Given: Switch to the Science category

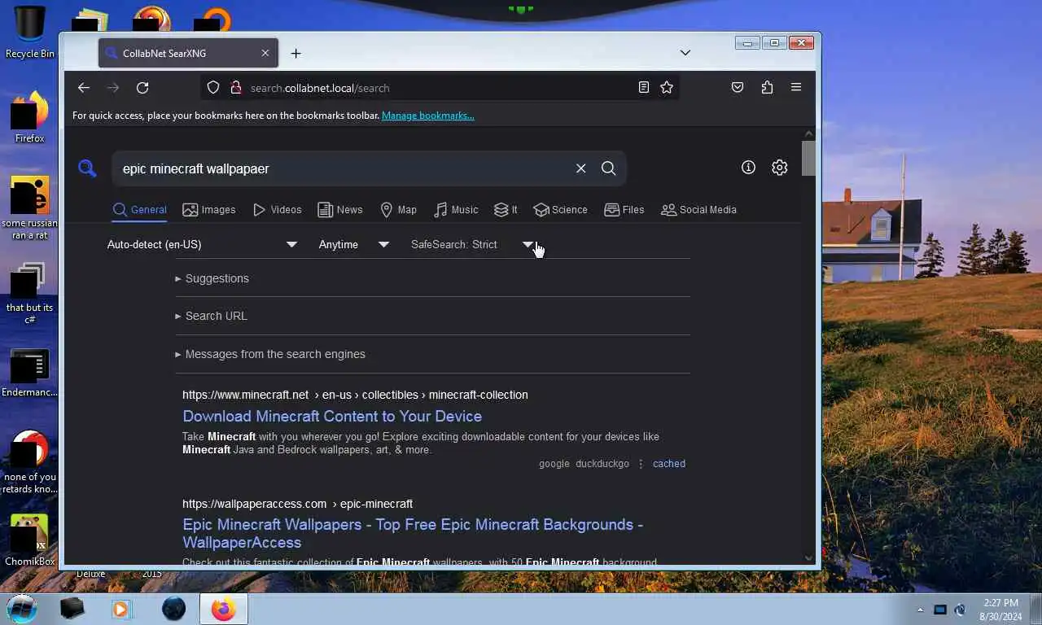Looking at the screenshot, I should (560, 210).
